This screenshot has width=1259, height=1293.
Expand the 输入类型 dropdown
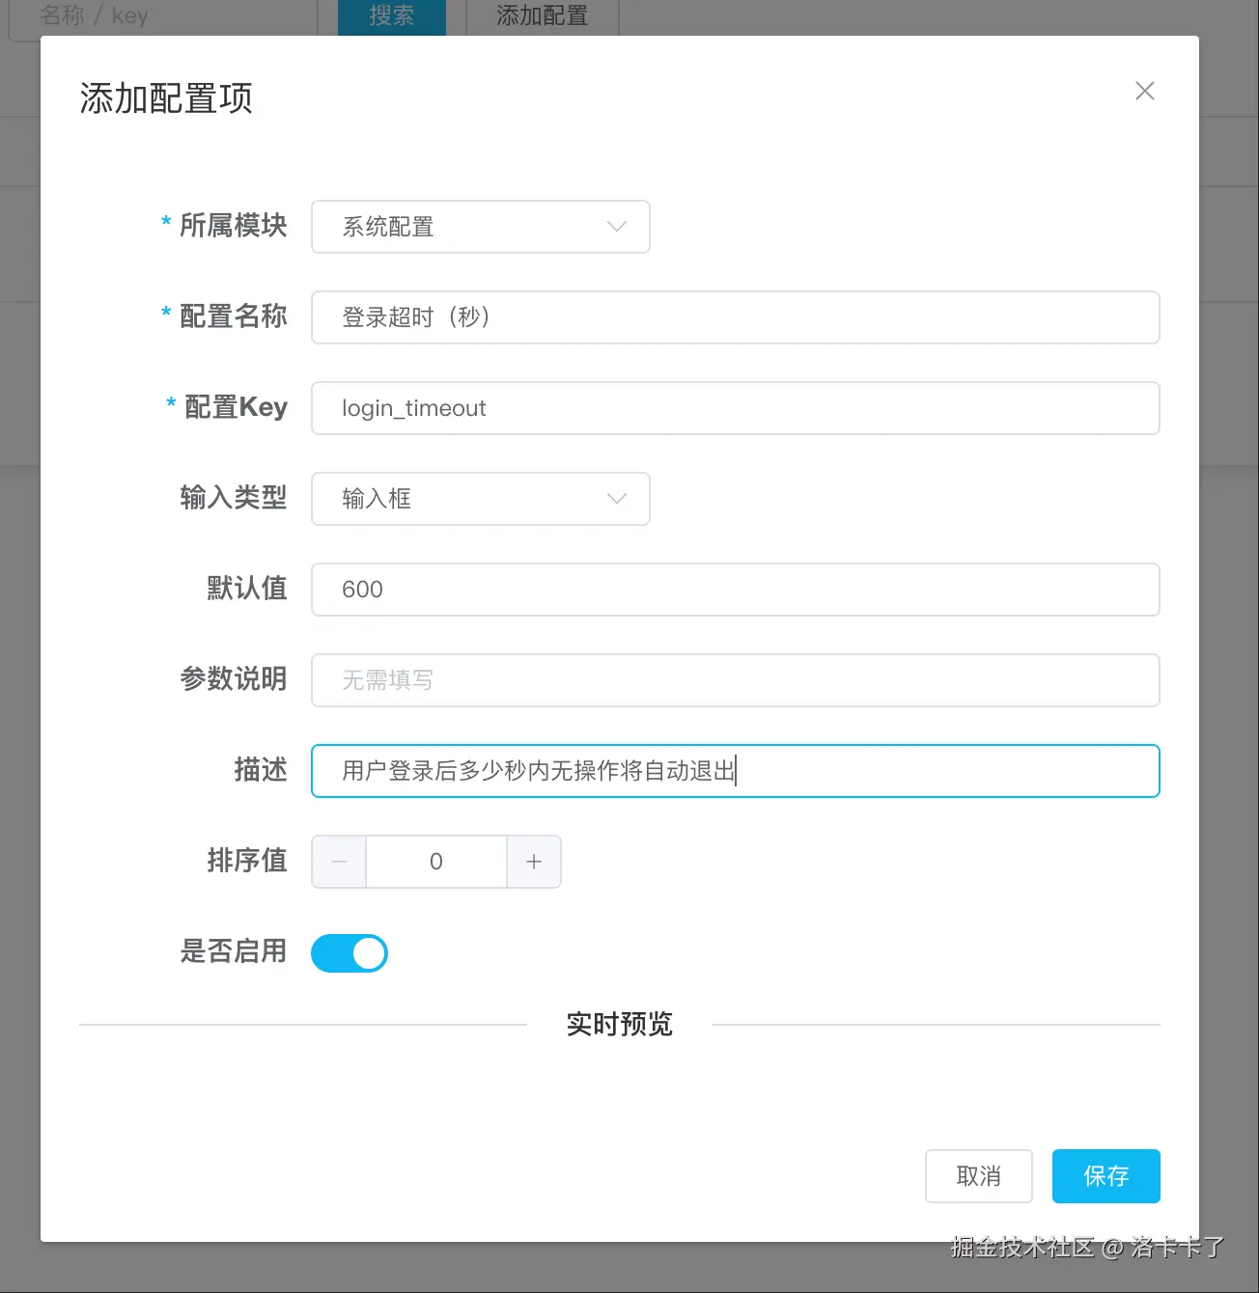click(480, 499)
